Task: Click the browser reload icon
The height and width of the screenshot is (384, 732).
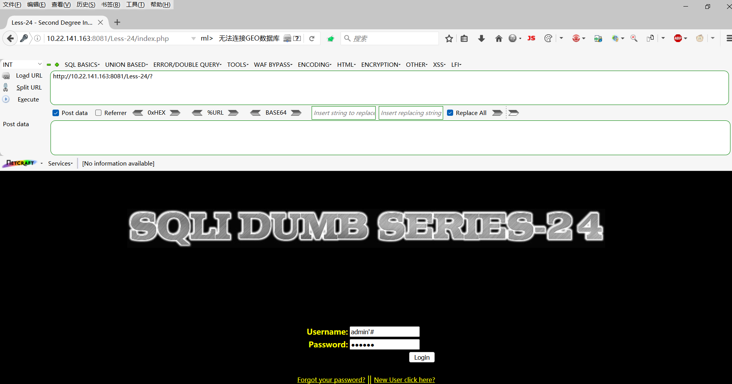Action: (x=312, y=39)
